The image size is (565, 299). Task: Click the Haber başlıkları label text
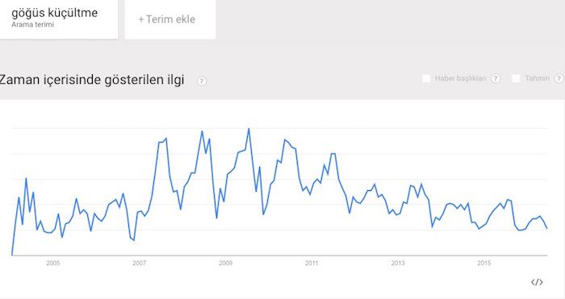pyautogui.click(x=461, y=78)
